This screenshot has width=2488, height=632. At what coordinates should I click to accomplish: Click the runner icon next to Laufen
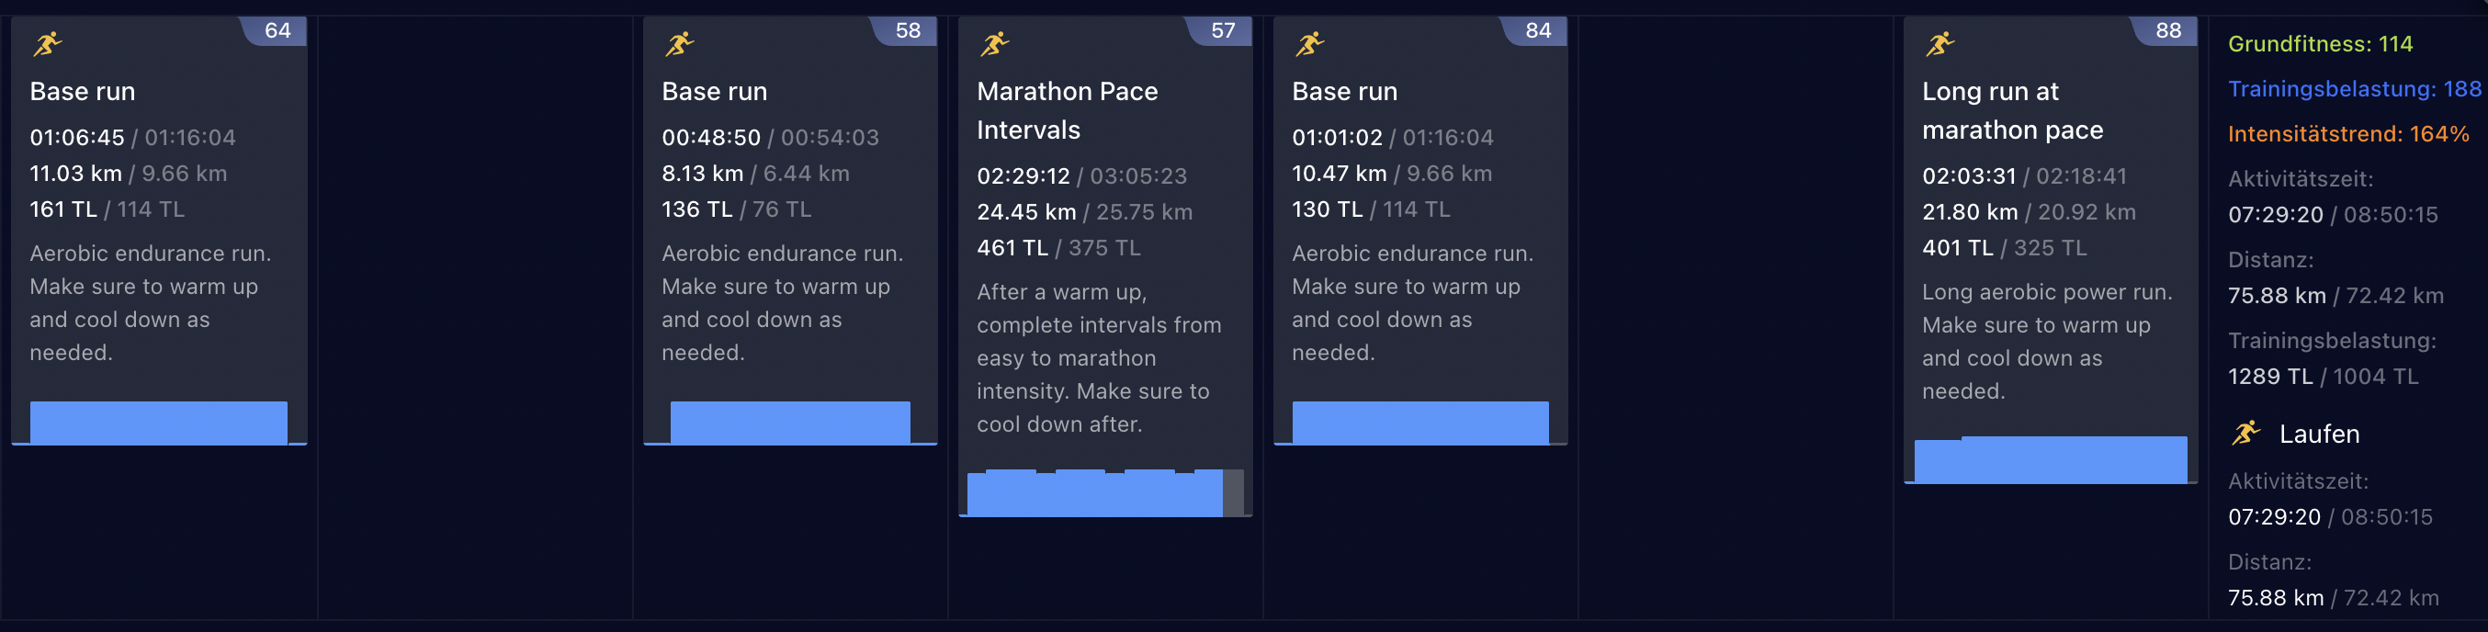[x=2246, y=433]
